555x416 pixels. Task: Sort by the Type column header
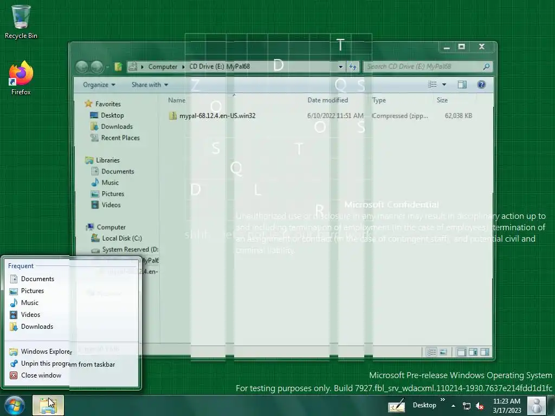(379, 100)
